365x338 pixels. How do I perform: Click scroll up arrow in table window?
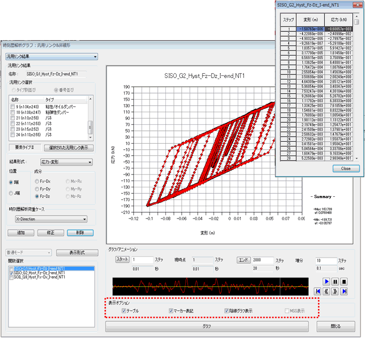357,16
